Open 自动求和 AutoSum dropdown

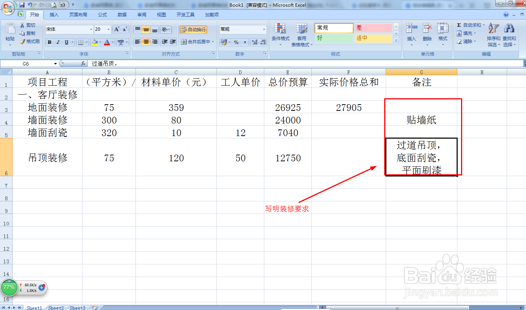pyautogui.click(x=484, y=25)
